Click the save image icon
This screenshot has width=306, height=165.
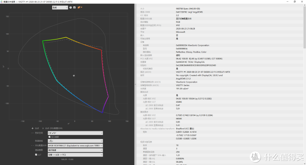pyautogui.click(x=74, y=7)
